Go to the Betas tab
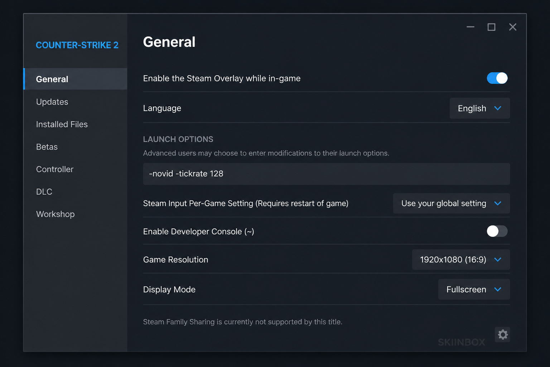Viewport: 550px width, 367px height. (47, 147)
